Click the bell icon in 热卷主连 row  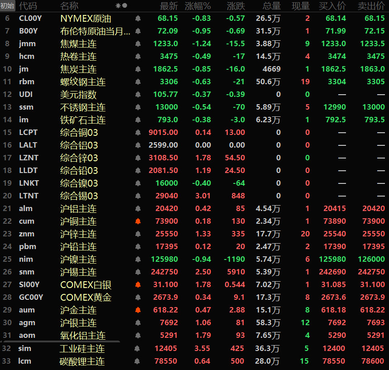pos(138,56)
